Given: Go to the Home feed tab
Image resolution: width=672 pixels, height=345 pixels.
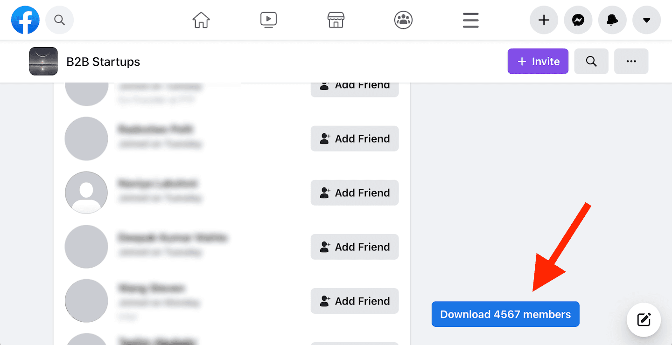Looking at the screenshot, I should [x=201, y=20].
